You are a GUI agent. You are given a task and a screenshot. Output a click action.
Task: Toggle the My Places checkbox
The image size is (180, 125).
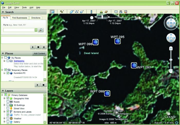[6, 57]
